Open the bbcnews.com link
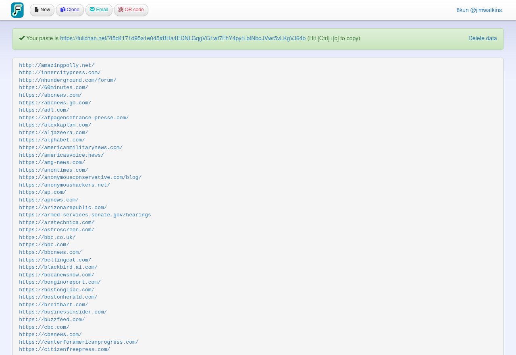The height and width of the screenshot is (355, 516). point(50,252)
